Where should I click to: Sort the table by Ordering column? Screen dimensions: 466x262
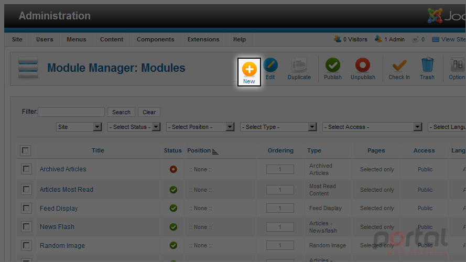point(280,150)
